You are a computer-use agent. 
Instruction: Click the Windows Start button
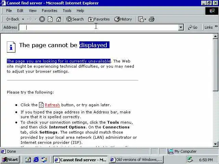tap(10, 160)
